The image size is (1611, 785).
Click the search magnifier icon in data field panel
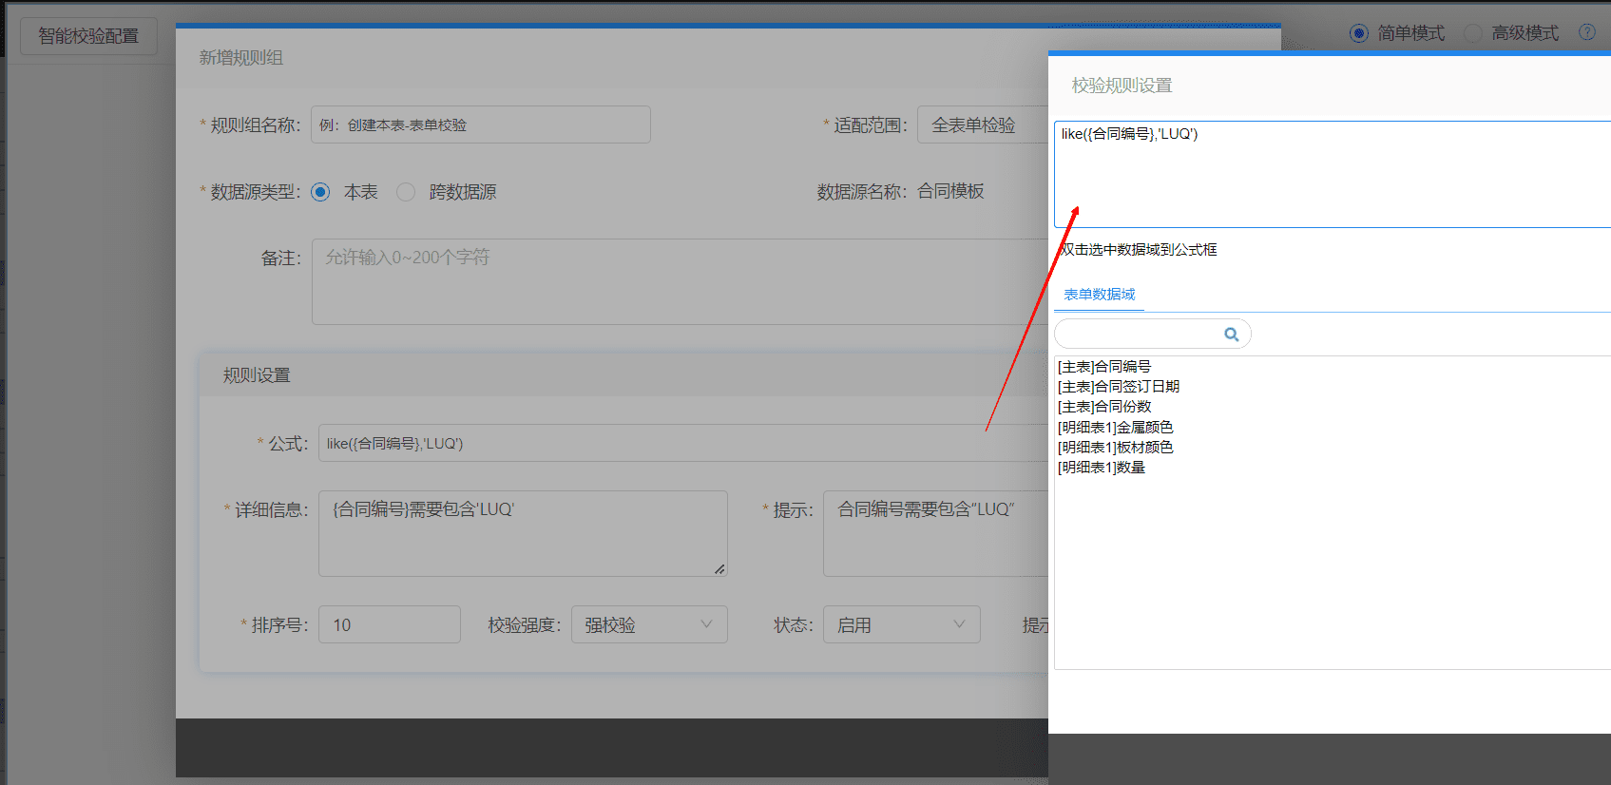1231,334
